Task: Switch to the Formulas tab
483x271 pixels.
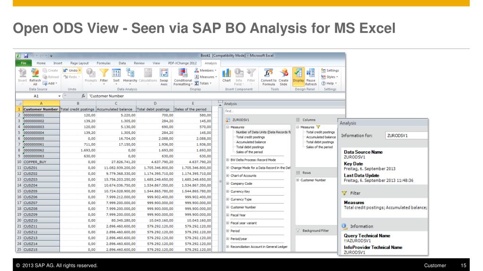Action: point(103,63)
